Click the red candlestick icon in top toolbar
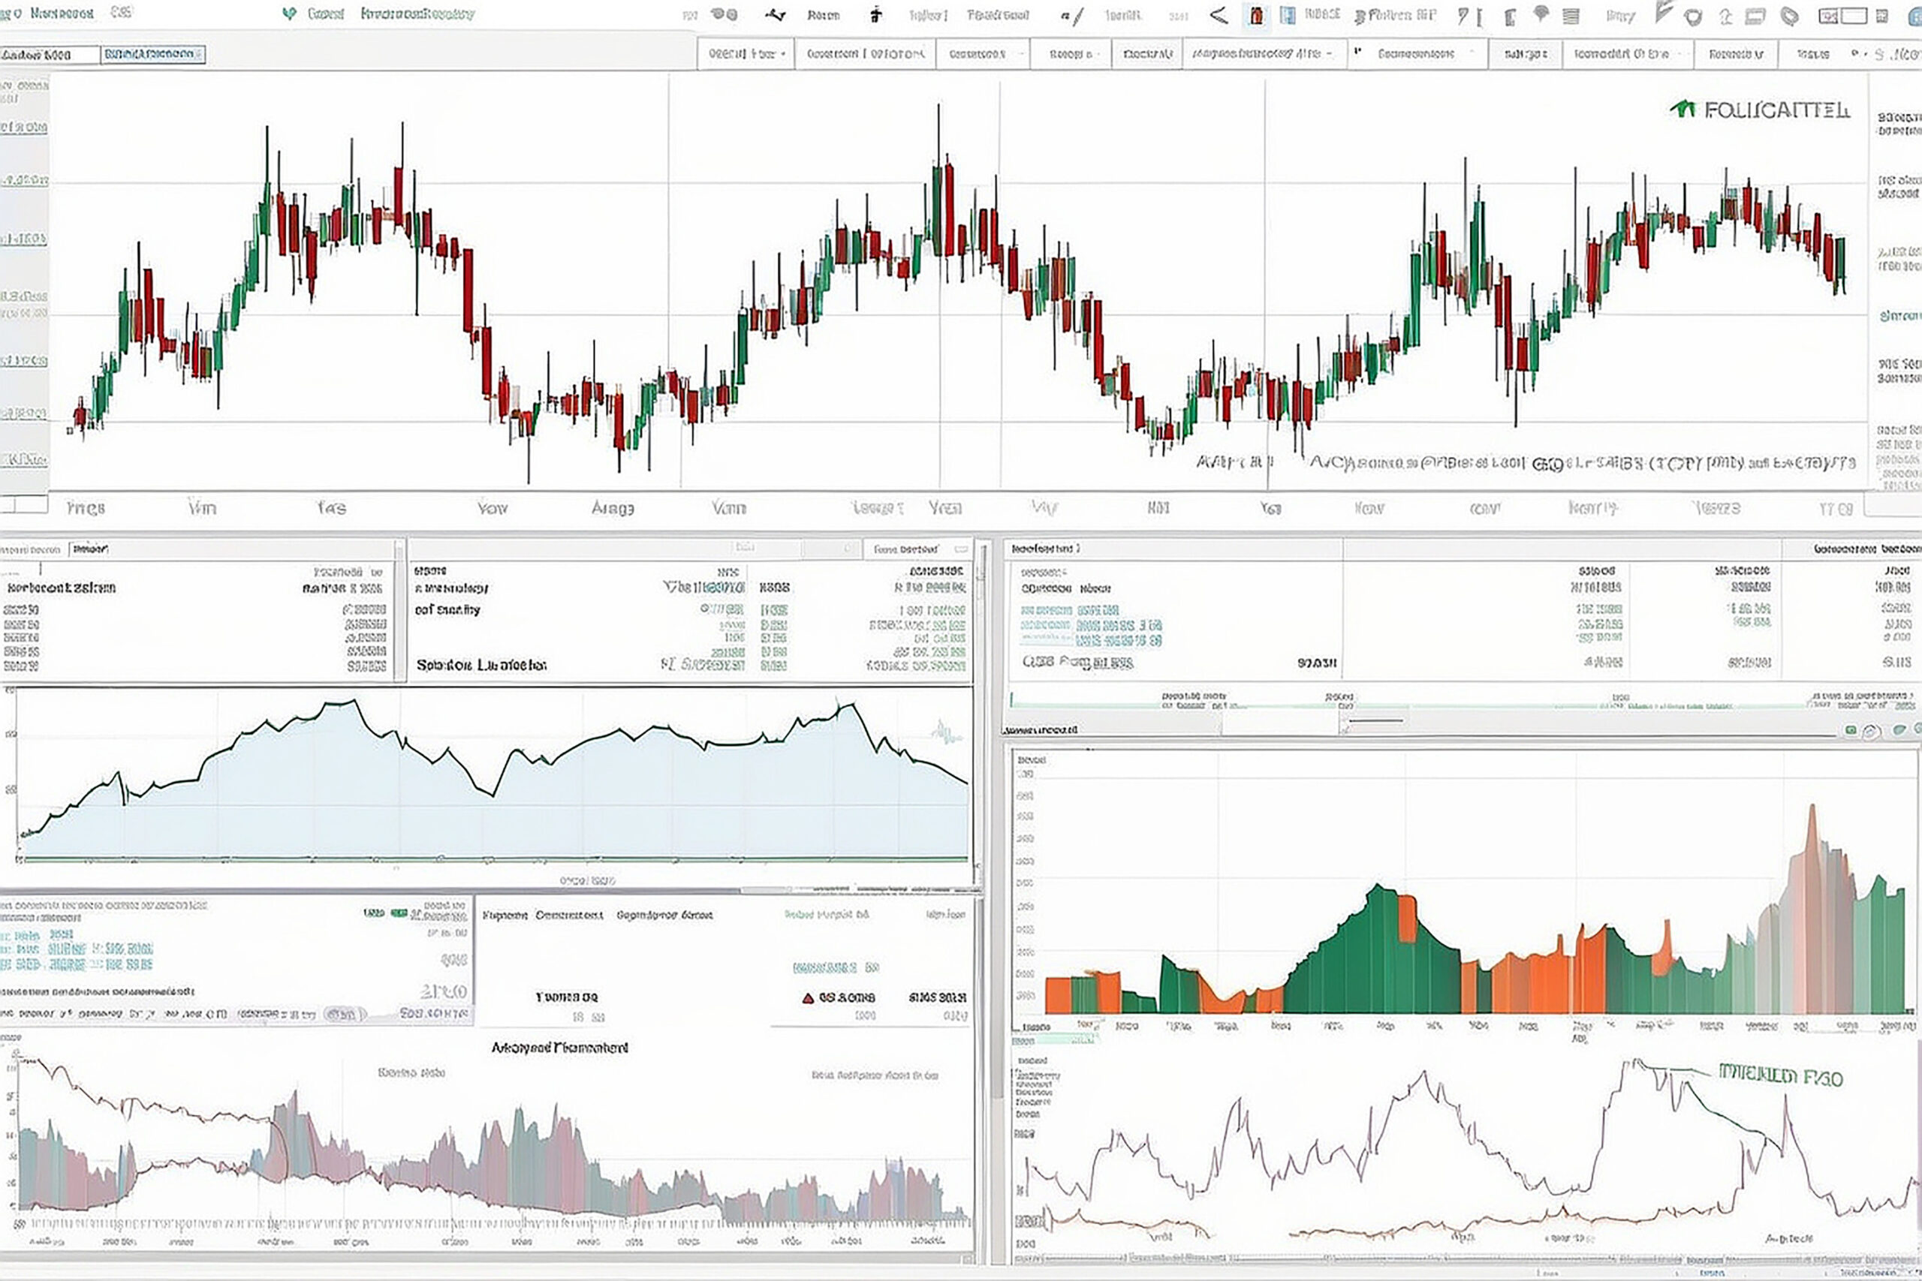1922x1281 pixels. click(x=1256, y=16)
